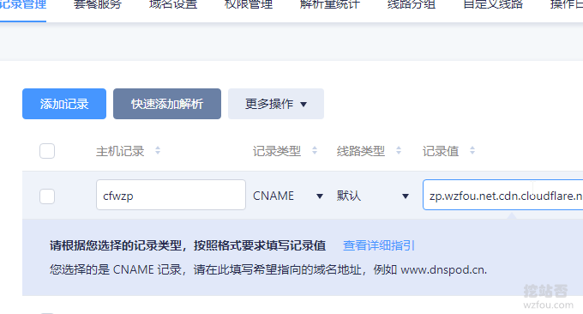Screen dimensions: 583x314
Task: Click the bold 请根据您选择的记录类型 hint heading
Action: click(188, 245)
